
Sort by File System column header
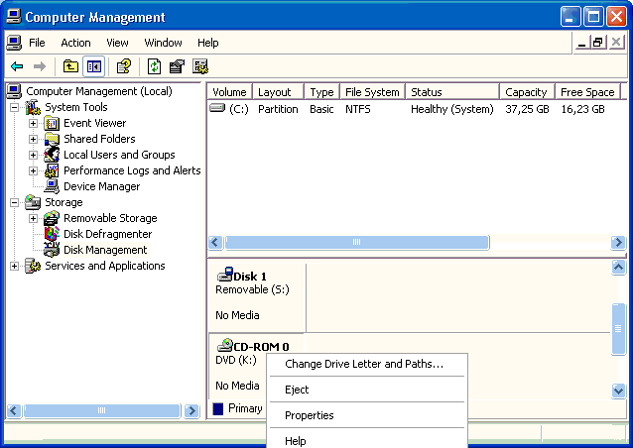click(372, 92)
